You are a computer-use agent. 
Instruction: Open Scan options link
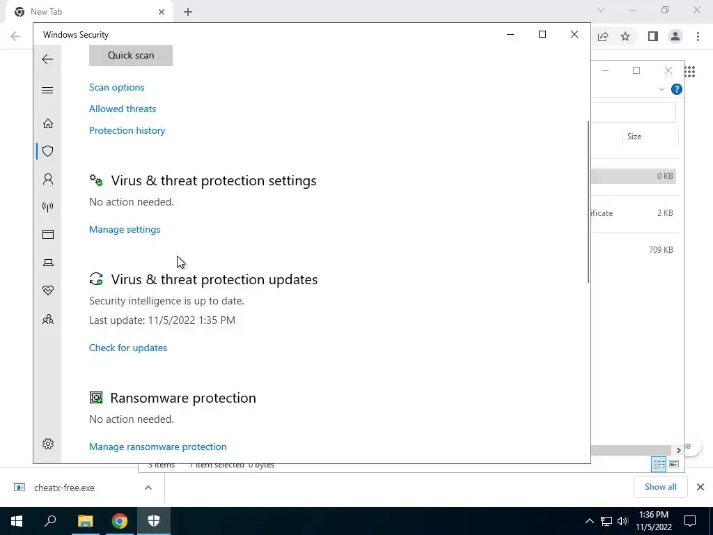click(x=116, y=87)
